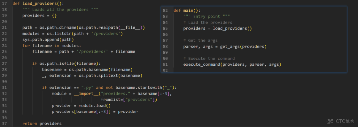Click line number 26 in the gutter
This screenshot has height=127, width=358.
pyautogui.click(x=4, y=58)
